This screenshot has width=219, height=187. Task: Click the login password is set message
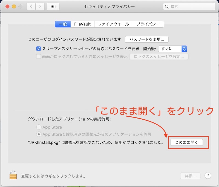pyautogui.click(x=74, y=39)
